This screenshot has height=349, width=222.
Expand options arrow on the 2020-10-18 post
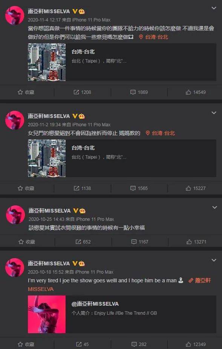click(214, 260)
